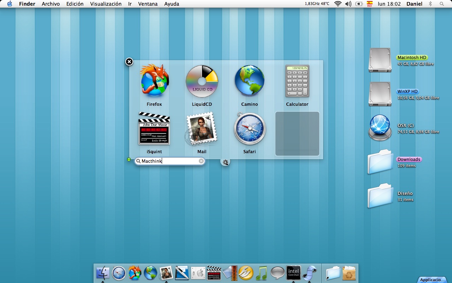Select the Macintosh HD drive
The image size is (452, 283).
380,60
